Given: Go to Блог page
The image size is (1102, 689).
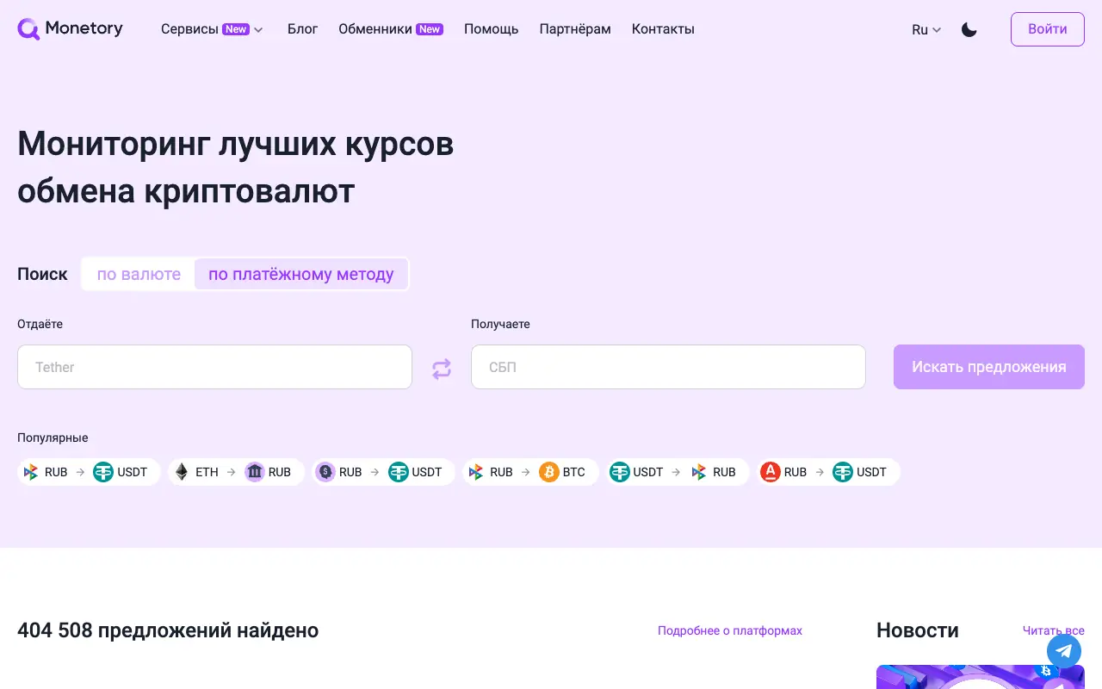Looking at the screenshot, I should (302, 29).
